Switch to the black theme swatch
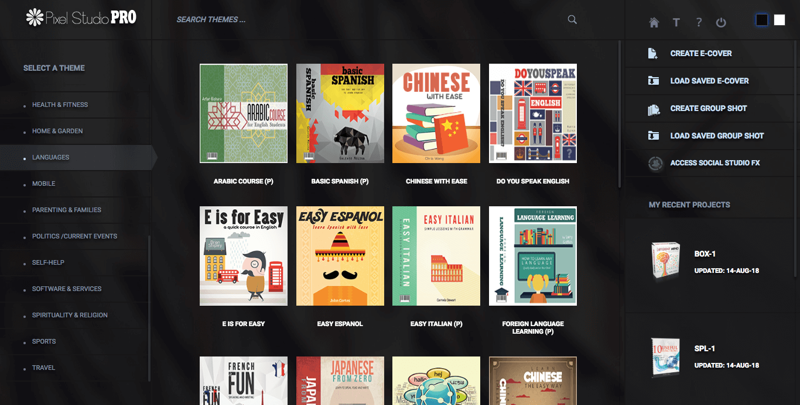The width and height of the screenshot is (800, 405). [x=761, y=20]
